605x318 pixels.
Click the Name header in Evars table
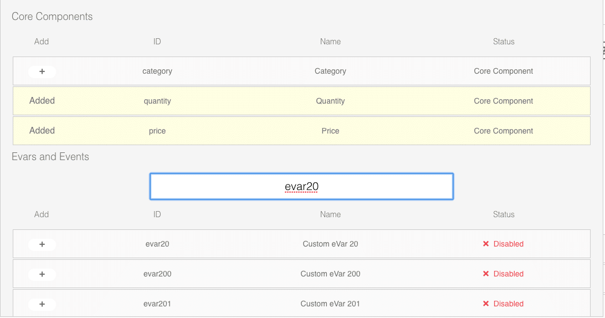coord(330,214)
